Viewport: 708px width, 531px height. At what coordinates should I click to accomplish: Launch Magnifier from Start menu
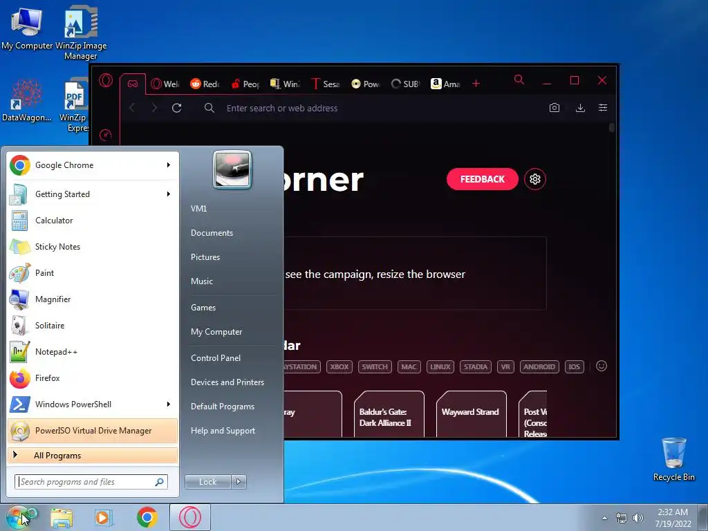[x=93, y=299]
